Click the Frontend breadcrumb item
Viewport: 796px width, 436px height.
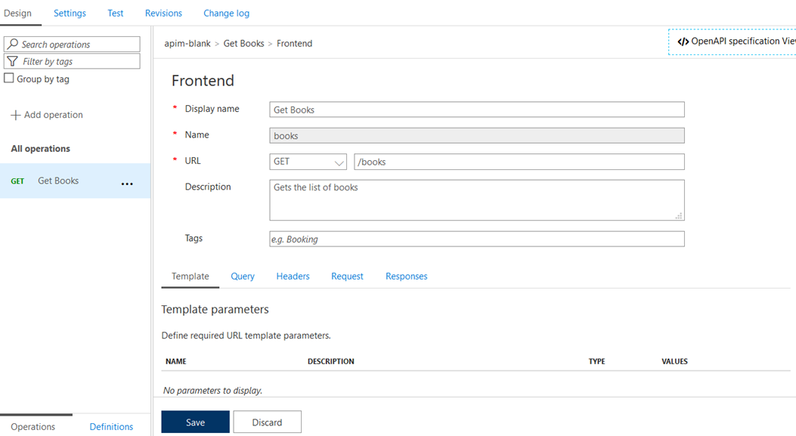click(295, 44)
